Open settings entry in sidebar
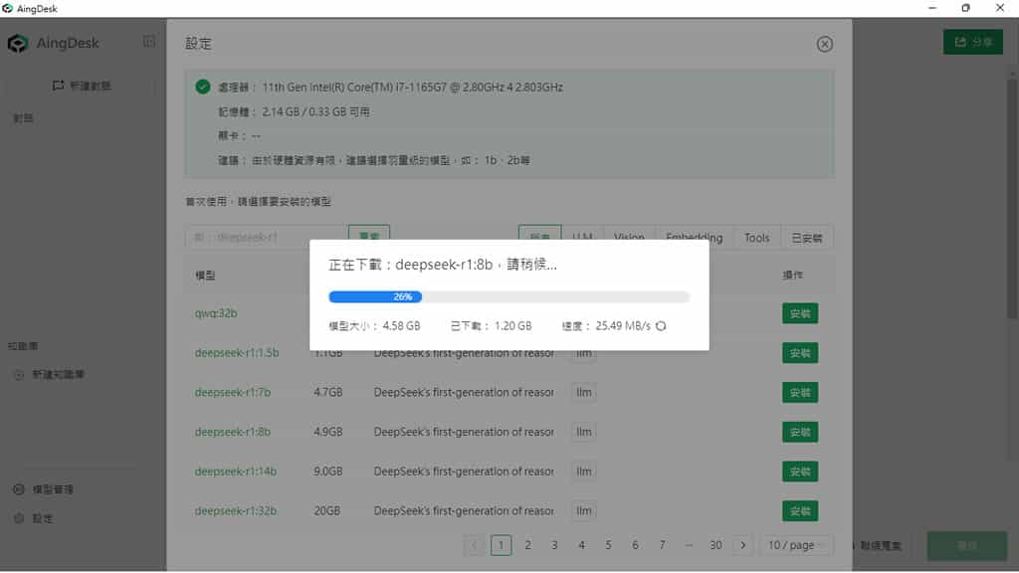The height and width of the screenshot is (573, 1019). click(x=34, y=517)
